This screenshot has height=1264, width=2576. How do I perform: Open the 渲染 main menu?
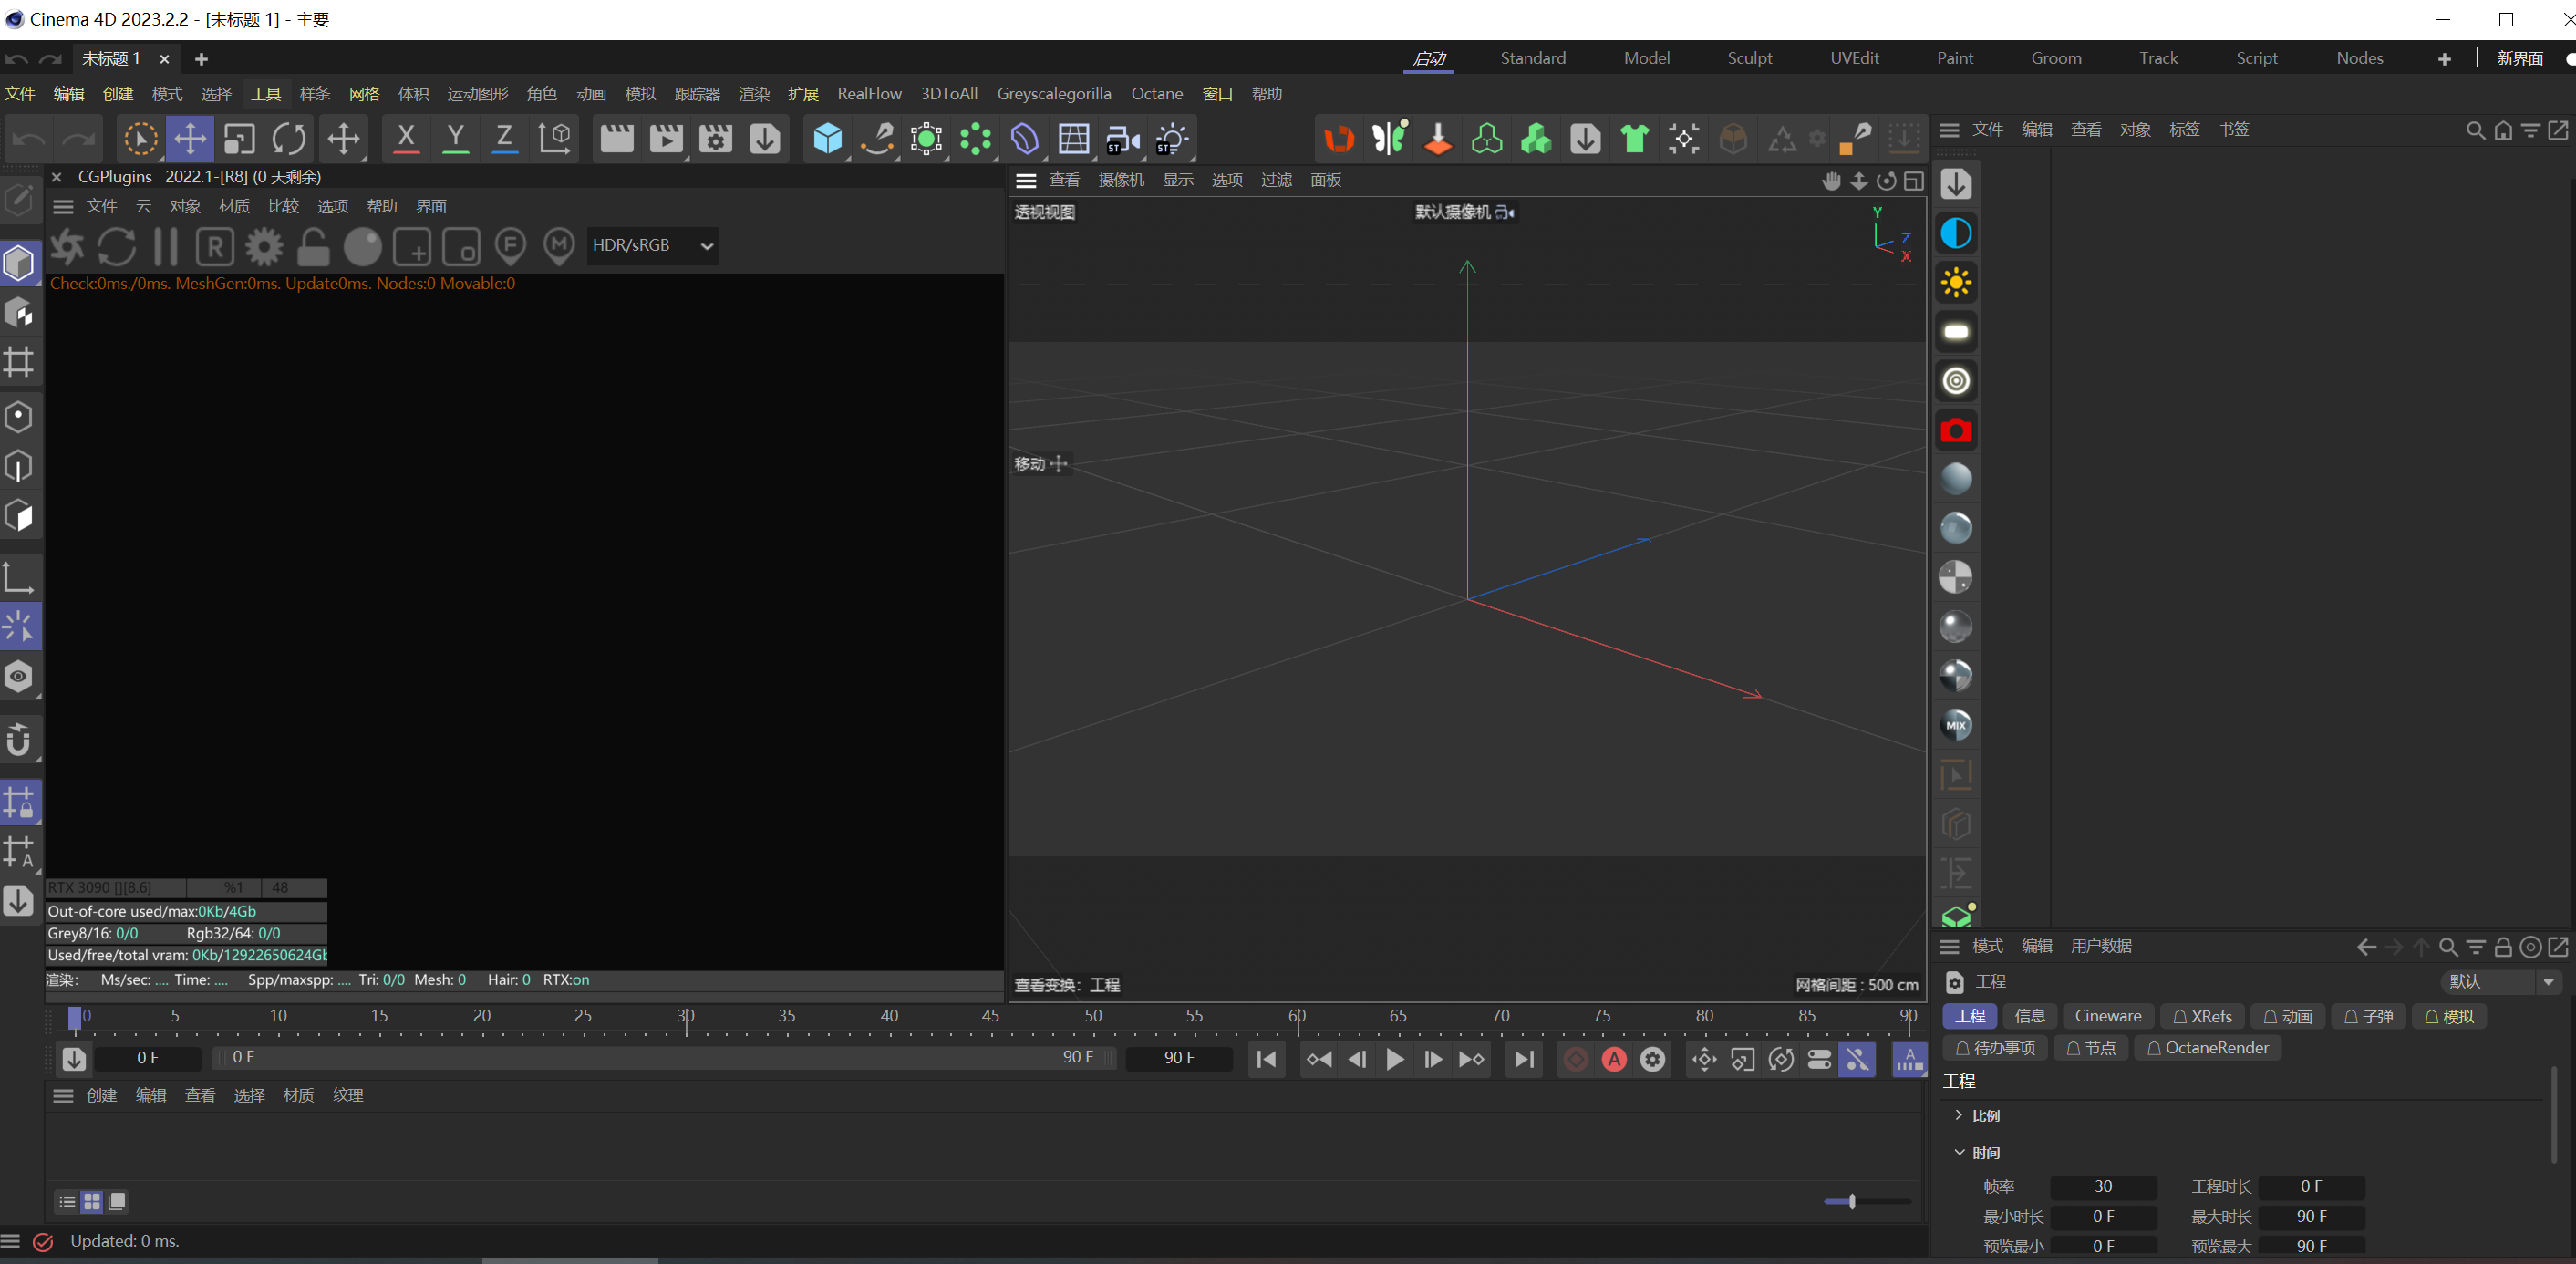[754, 94]
